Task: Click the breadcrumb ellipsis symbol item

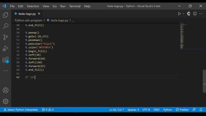Action: 73,21
